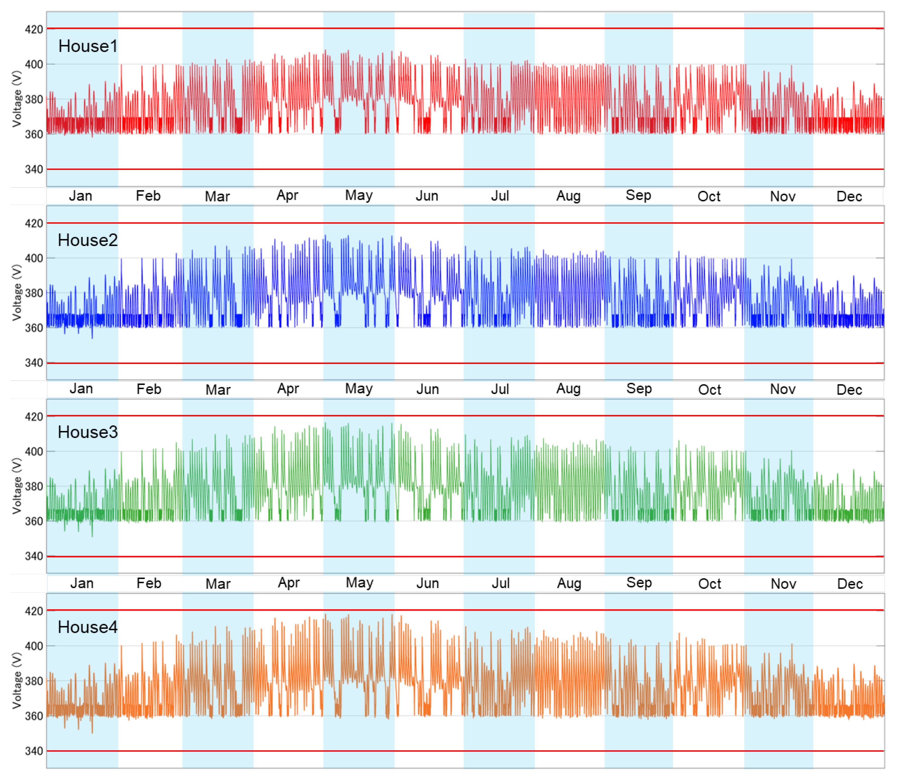Viewport: 897px width, 781px height.
Task: Click the Feb label below House2 chart
Action: point(148,389)
